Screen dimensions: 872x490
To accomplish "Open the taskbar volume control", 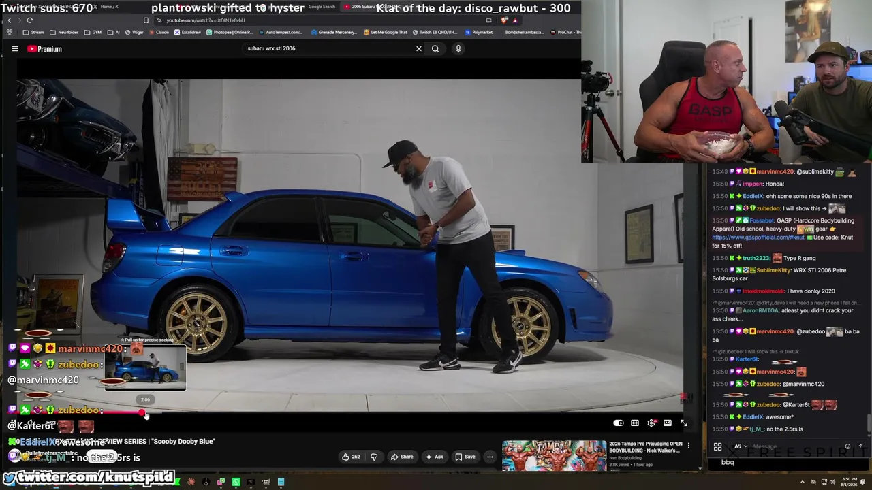I will 832,483.
